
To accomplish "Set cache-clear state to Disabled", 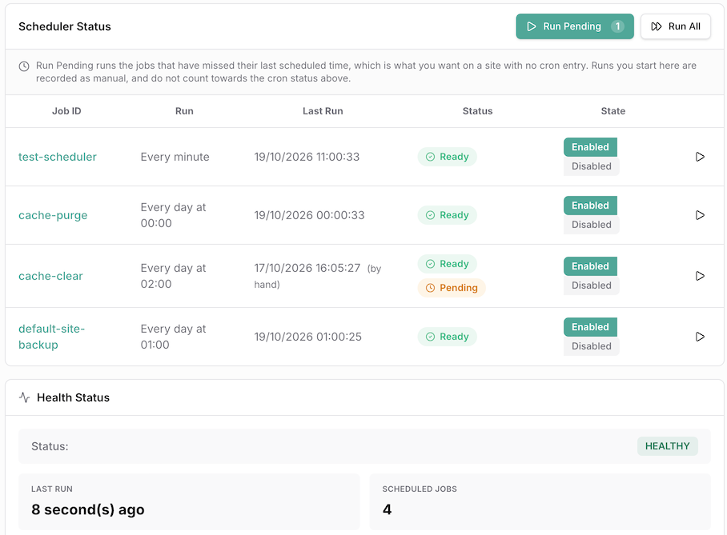I will coord(591,285).
